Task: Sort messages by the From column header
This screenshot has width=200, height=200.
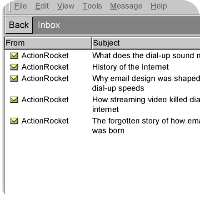Action: click(x=48, y=43)
